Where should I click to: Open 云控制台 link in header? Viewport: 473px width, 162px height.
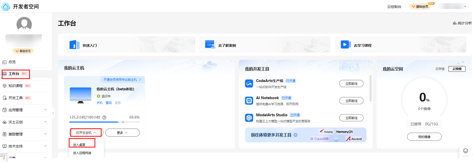(x=394, y=7)
